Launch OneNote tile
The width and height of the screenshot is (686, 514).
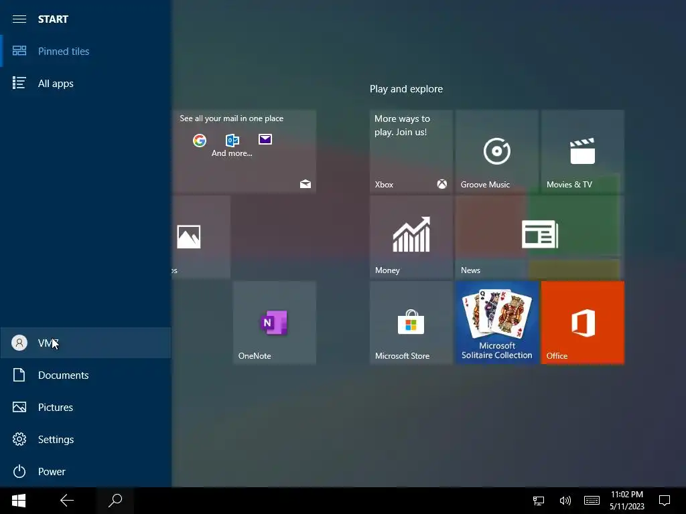(x=274, y=323)
